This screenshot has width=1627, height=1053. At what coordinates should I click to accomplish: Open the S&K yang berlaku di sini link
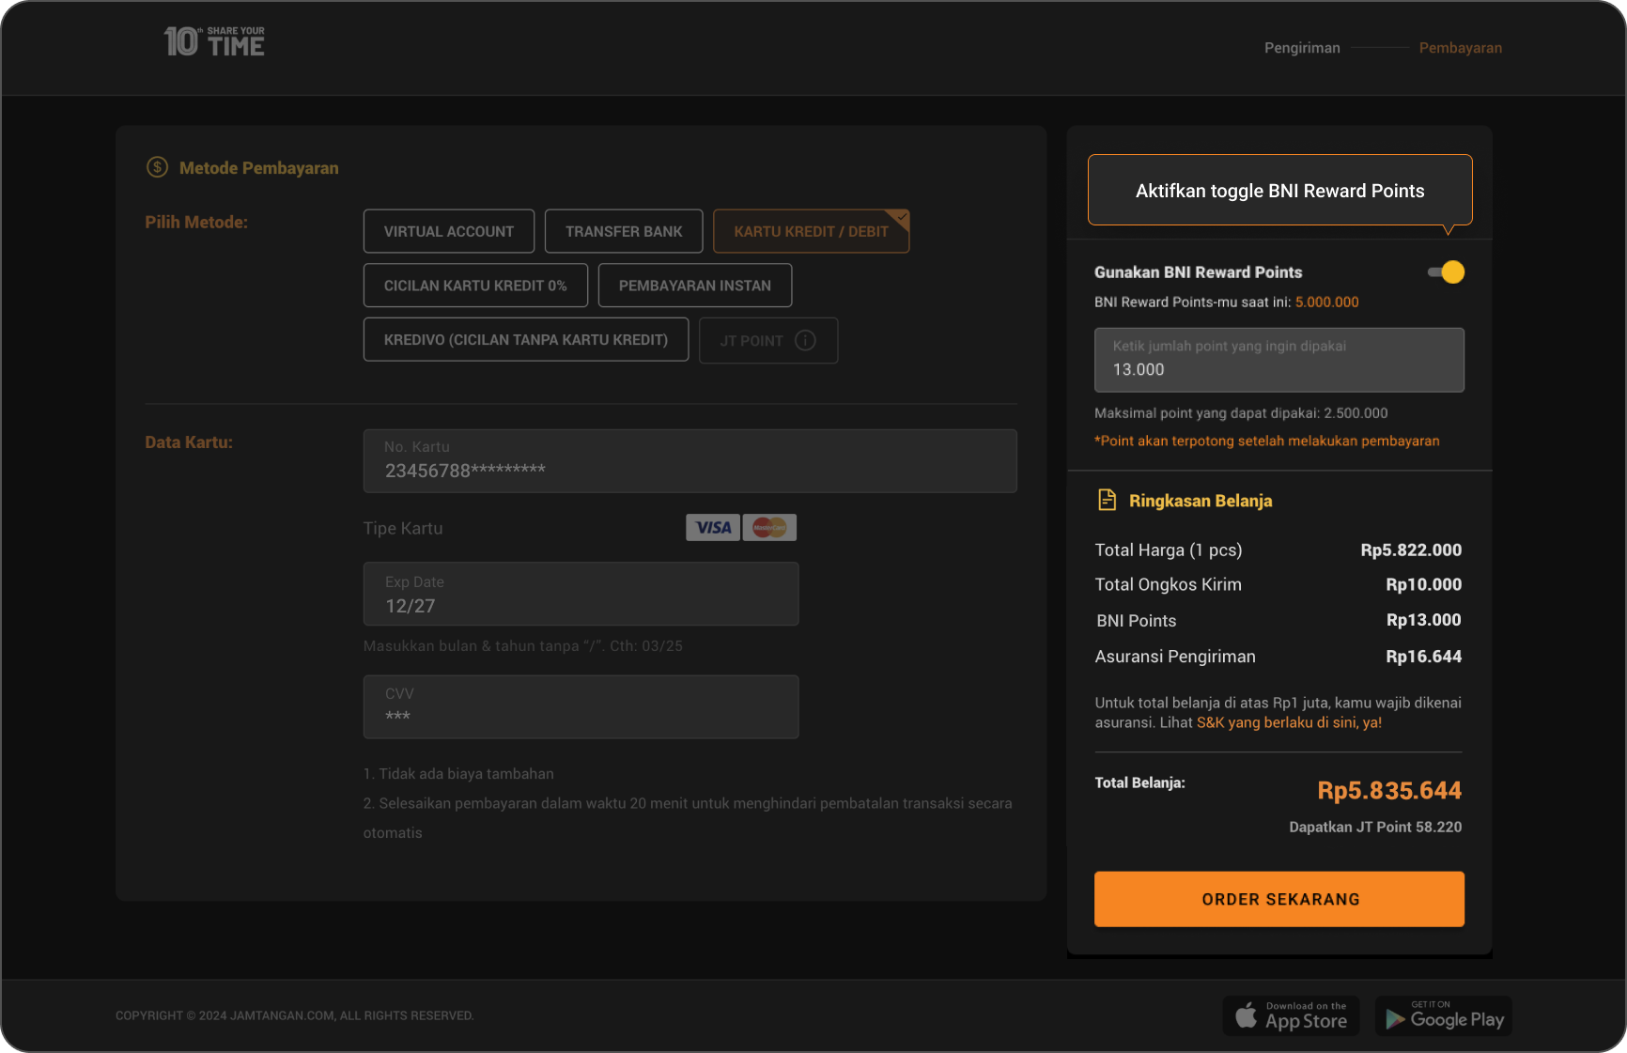tap(1289, 722)
